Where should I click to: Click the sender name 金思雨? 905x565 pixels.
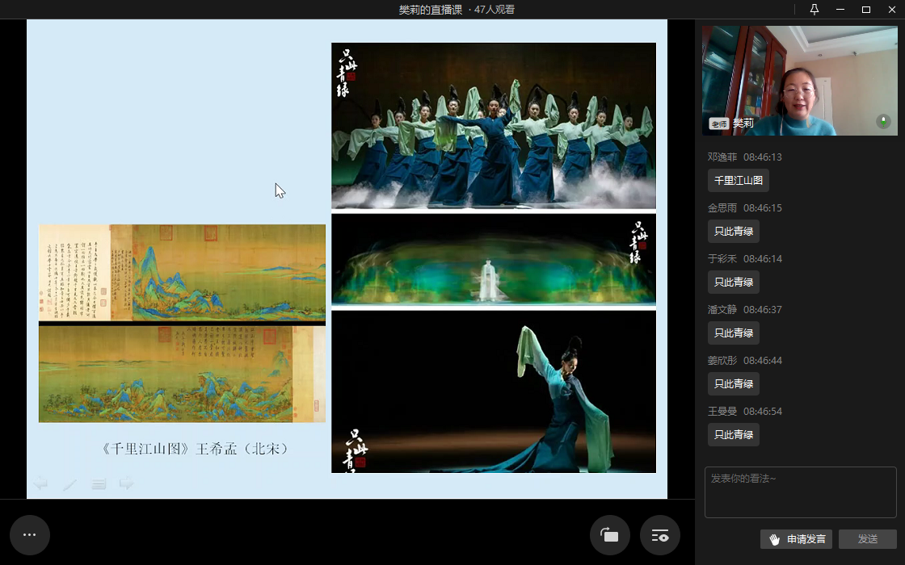722,207
